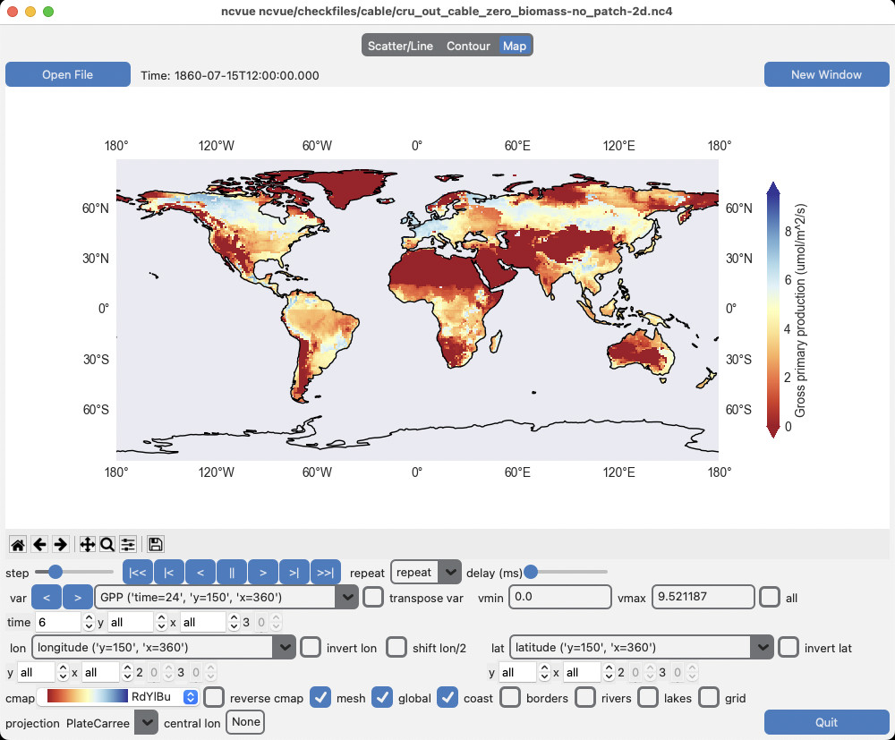Play animation backward with < button
The height and width of the screenshot is (740, 895).
[x=200, y=573]
